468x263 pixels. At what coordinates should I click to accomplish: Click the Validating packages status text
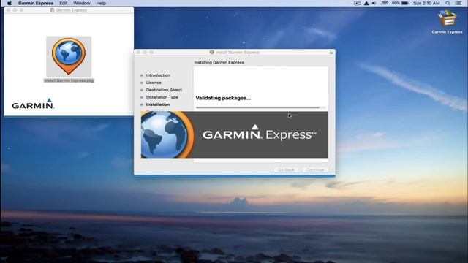[223, 98]
